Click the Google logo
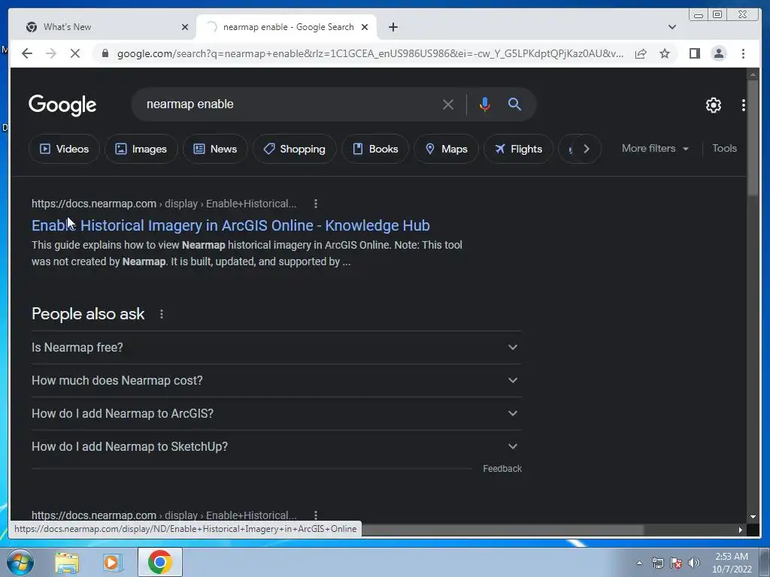 coord(62,105)
